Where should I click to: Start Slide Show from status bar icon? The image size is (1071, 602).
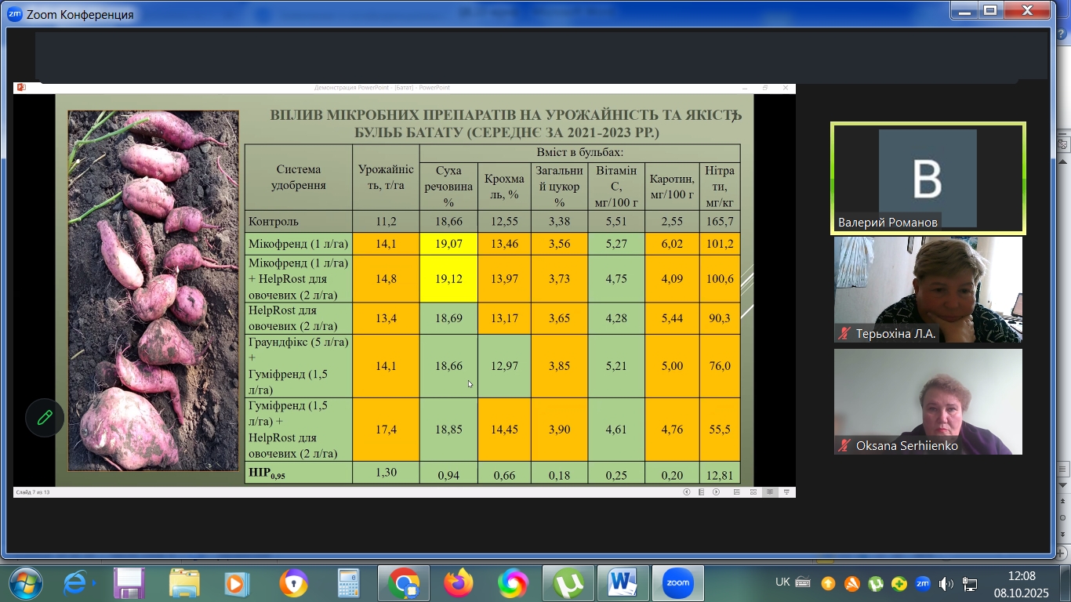pyautogui.click(x=786, y=492)
